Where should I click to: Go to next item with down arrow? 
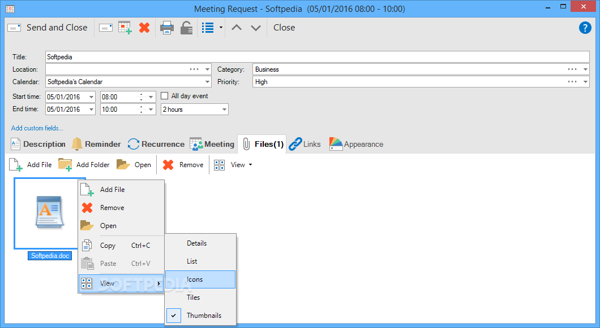pyautogui.click(x=256, y=28)
